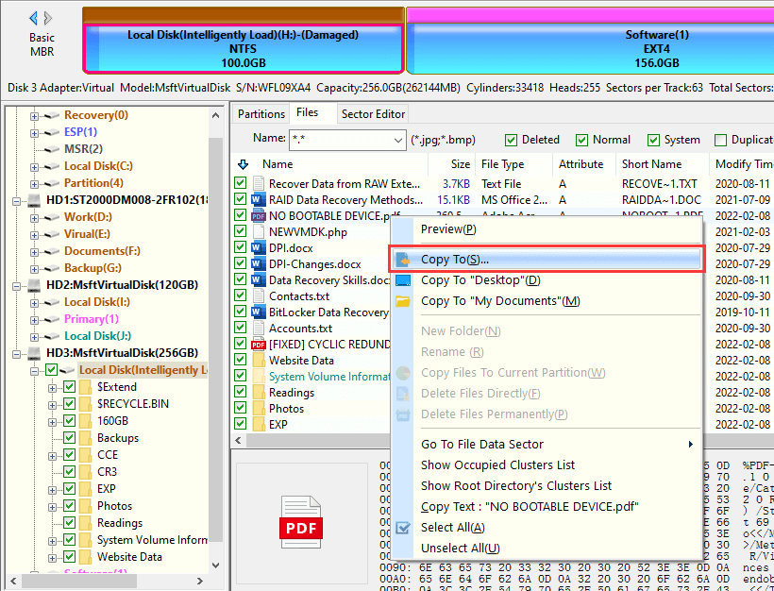This screenshot has height=591, width=774.
Task: Click the Photos folder icon in file list
Action: (260, 409)
